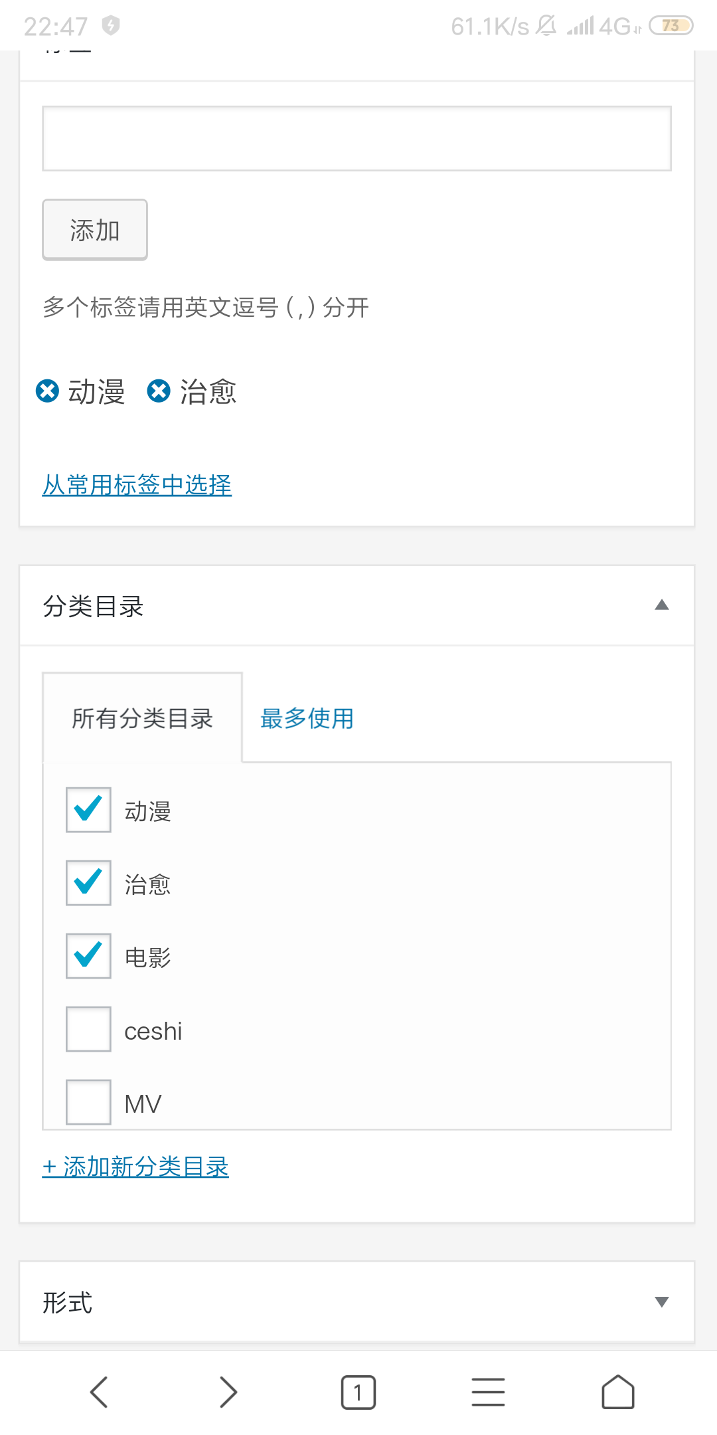Check the ceshi category checkbox
Screen dimensions: 717x1435
tap(88, 1029)
